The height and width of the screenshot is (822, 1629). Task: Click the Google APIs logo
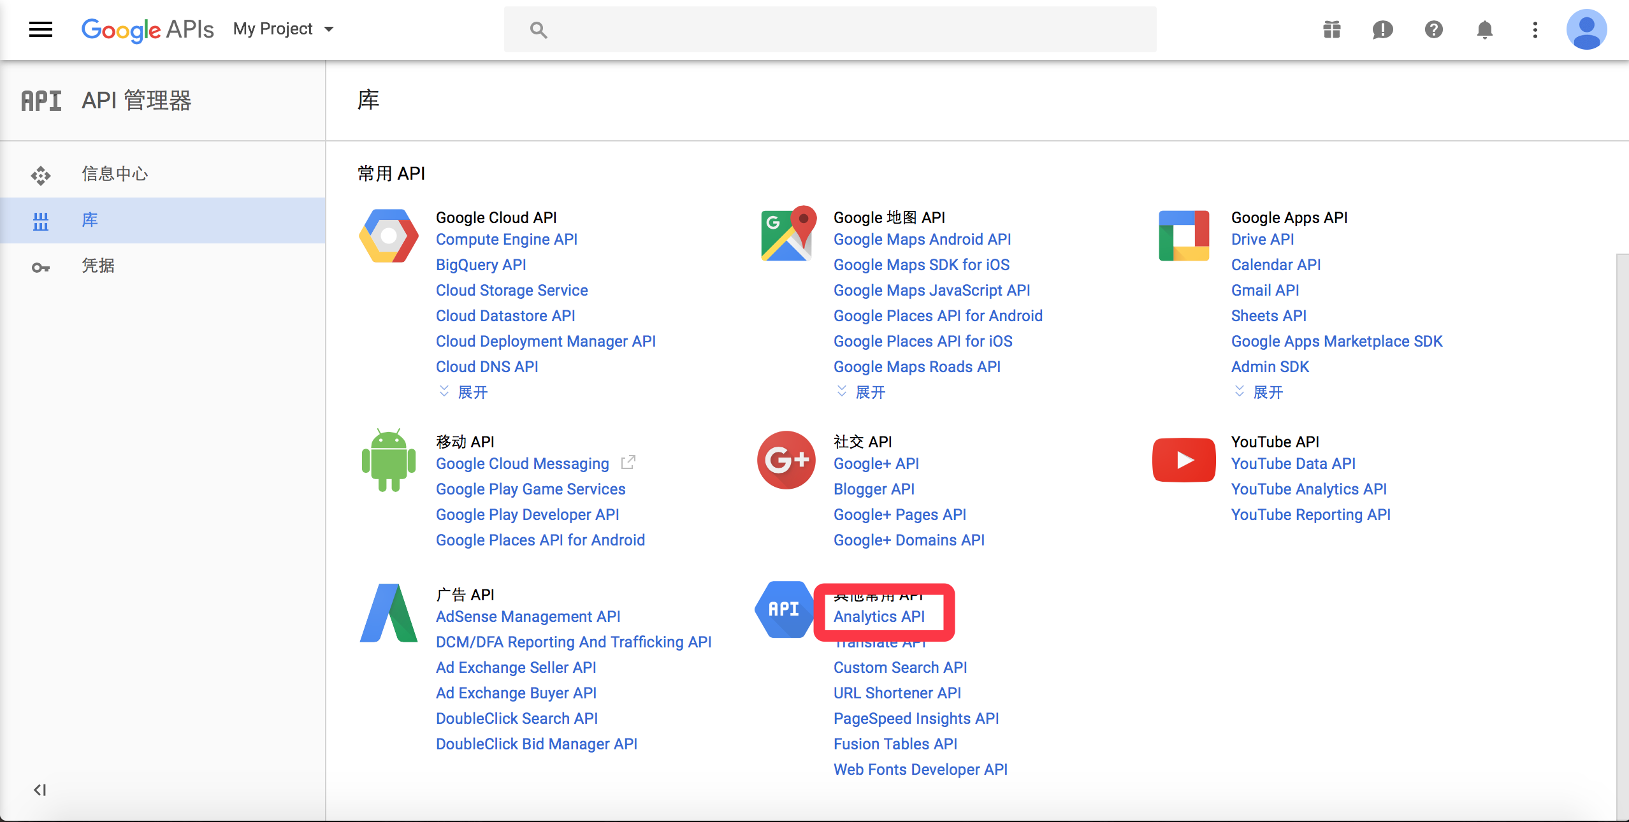point(147,29)
